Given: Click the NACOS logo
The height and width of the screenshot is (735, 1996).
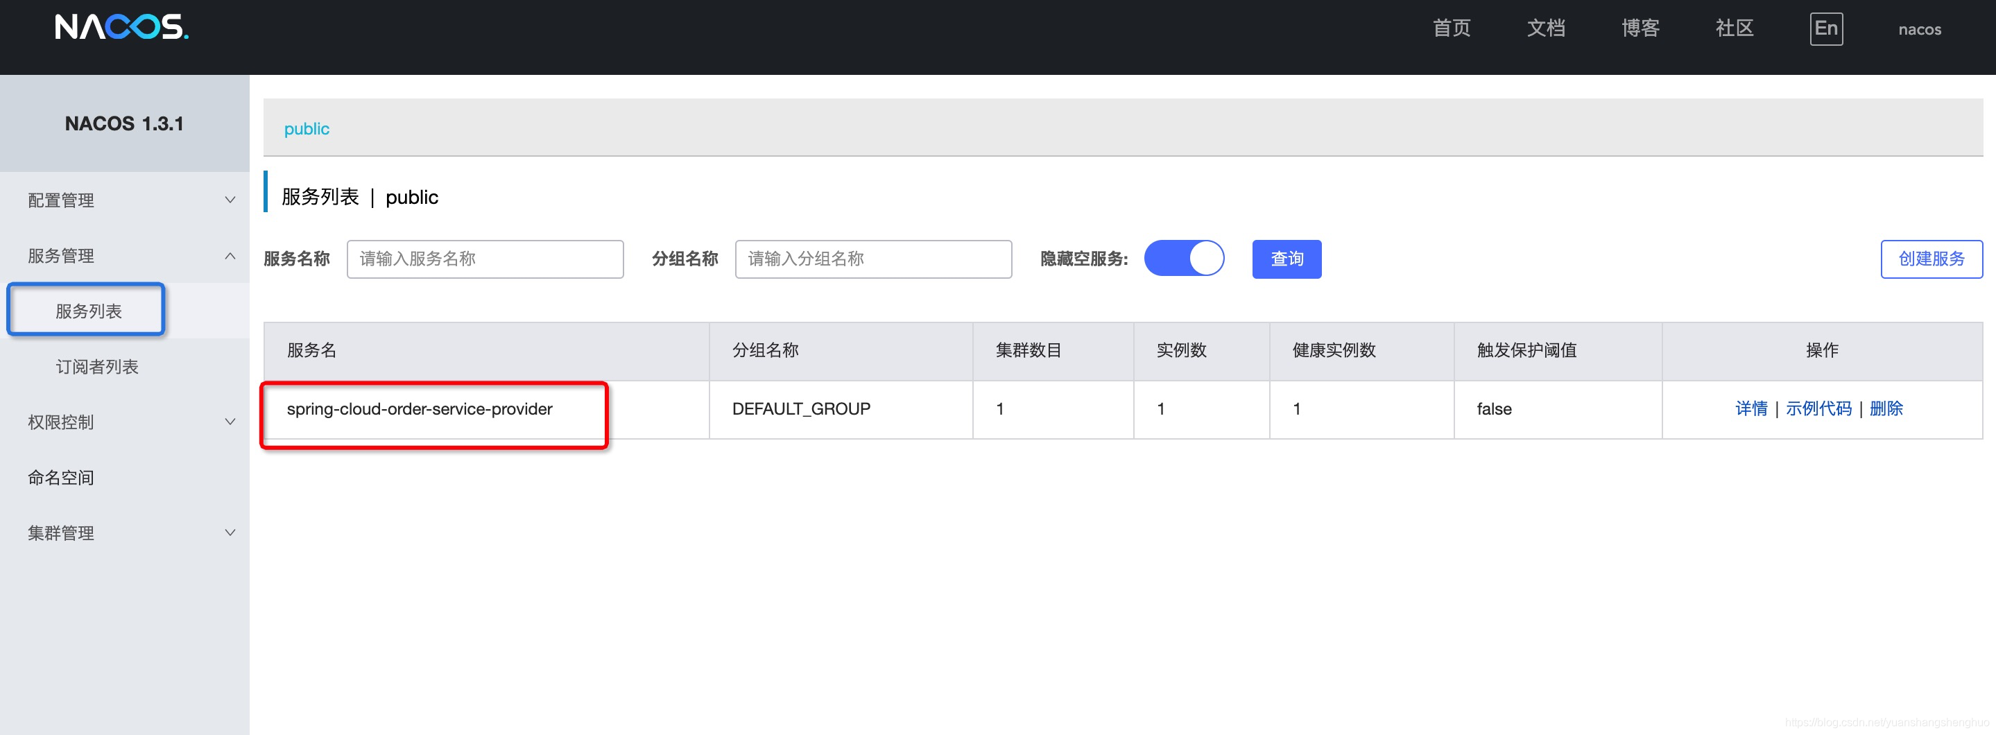Looking at the screenshot, I should [x=121, y=28].
